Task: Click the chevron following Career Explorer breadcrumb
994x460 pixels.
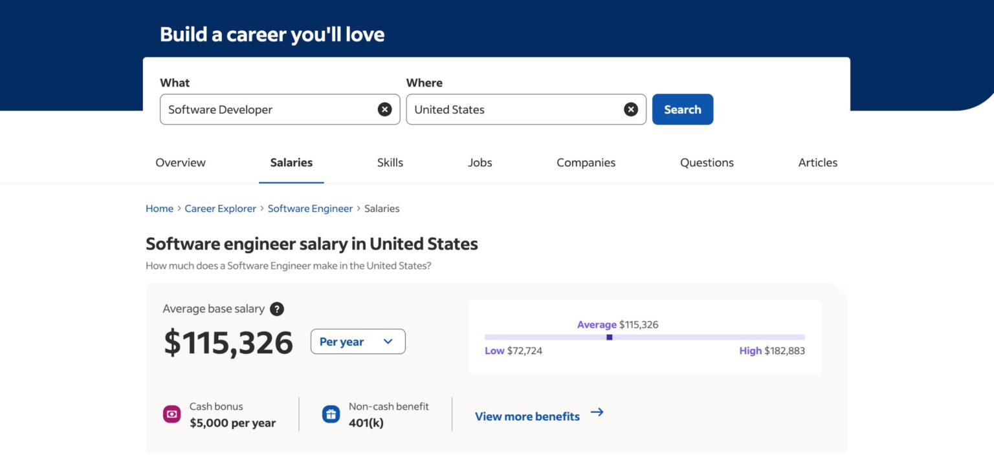Action: pyautogui.click(x=261, y=208)
